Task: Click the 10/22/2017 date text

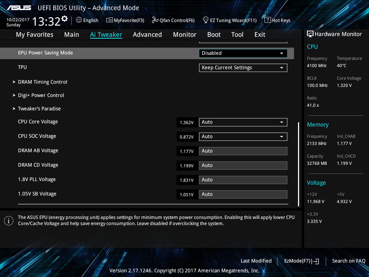Action: (18, 20)
